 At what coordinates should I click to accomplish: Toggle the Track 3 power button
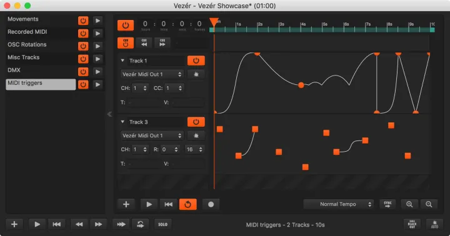click(196, 122)
